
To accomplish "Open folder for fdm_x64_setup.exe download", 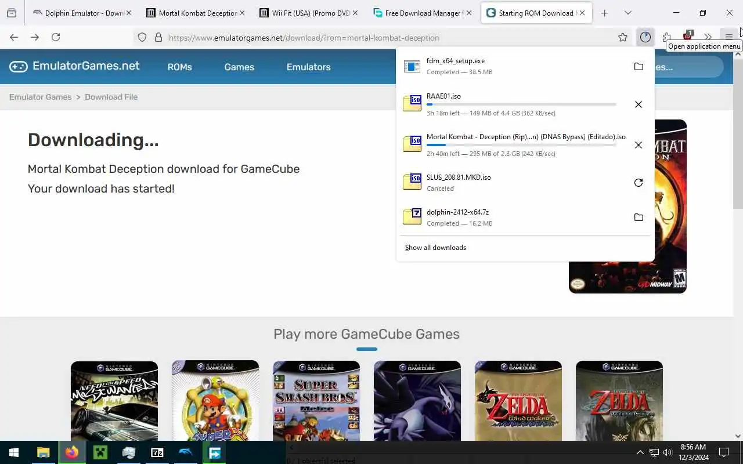I will click(x=639, y=67).
